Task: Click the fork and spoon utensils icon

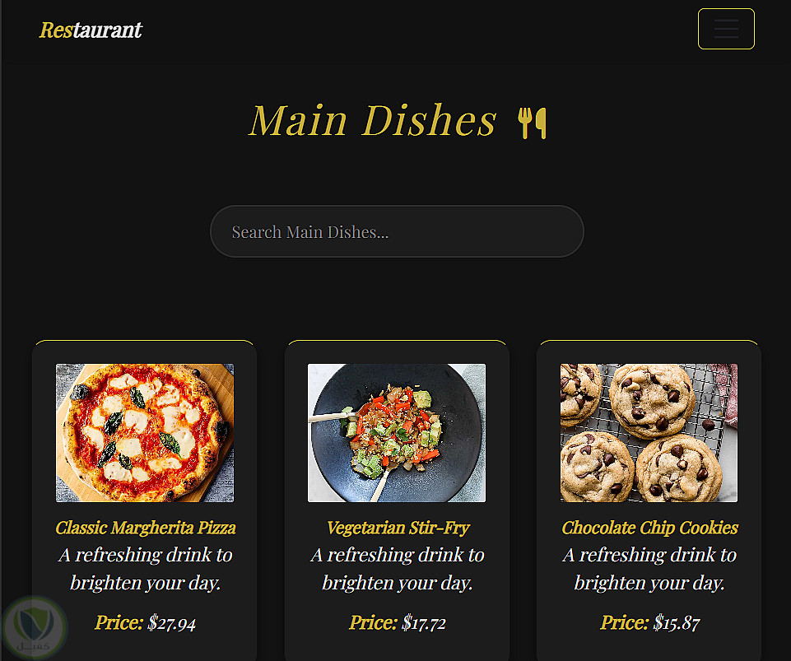Action: click(533, 123)
